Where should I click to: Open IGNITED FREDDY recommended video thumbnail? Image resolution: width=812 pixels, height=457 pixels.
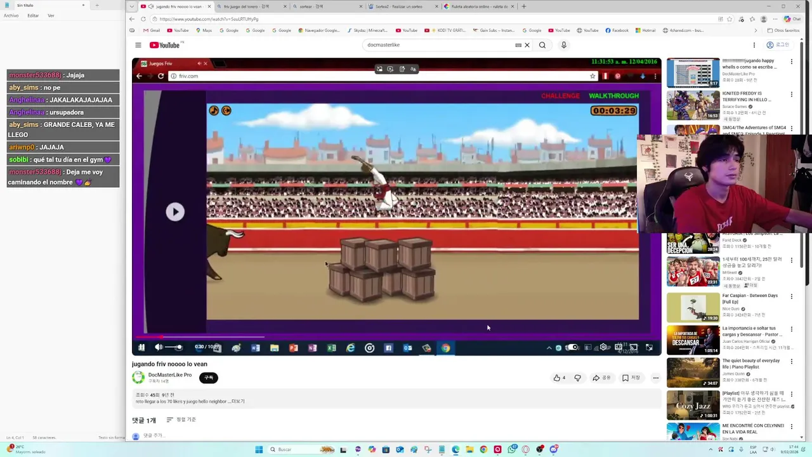693,105
